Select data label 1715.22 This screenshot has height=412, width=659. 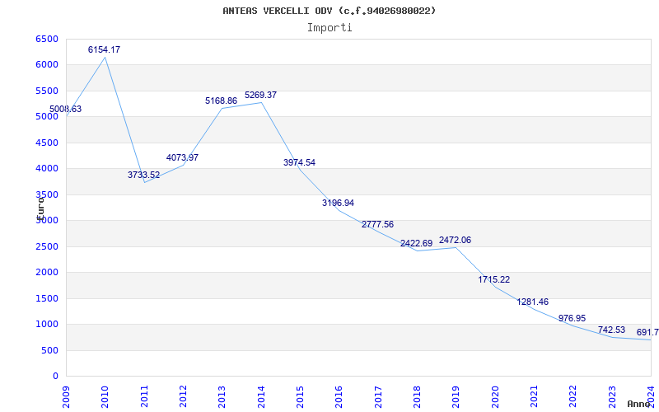(x=493, y=279)
